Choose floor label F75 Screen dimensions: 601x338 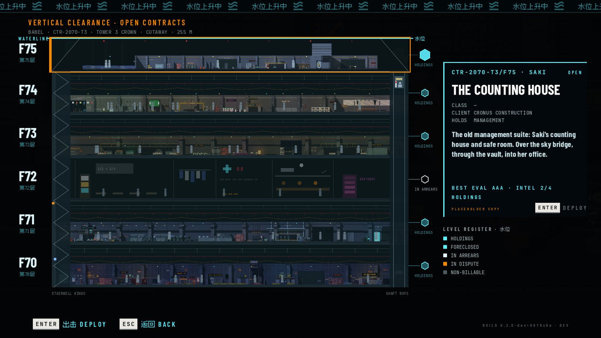[28, 49]
